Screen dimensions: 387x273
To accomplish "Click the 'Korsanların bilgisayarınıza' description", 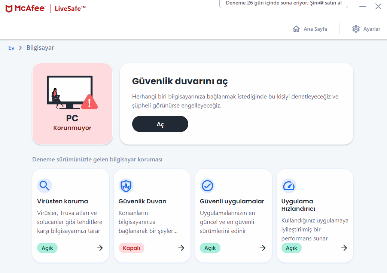I will (148, 222).
